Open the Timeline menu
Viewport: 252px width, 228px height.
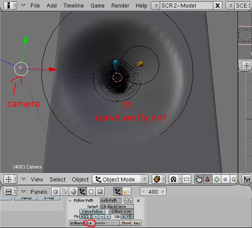pos(74,6)
